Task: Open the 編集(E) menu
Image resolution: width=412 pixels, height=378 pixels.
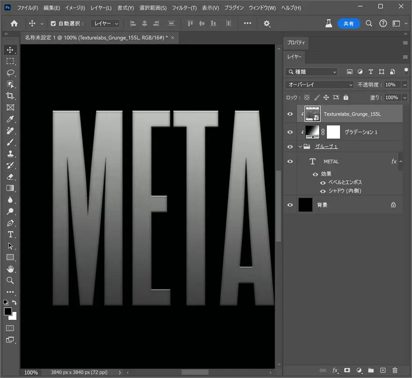Action: pyautogui.click(x=51, y=8)
